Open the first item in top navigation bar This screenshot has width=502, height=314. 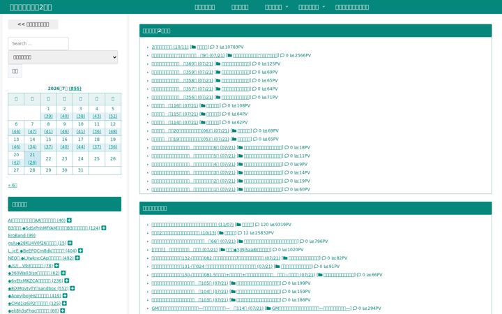(205, 7)
